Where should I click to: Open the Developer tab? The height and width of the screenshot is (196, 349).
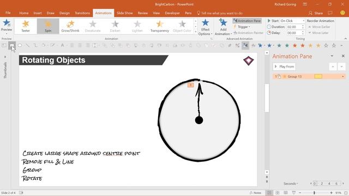[172, 13]
